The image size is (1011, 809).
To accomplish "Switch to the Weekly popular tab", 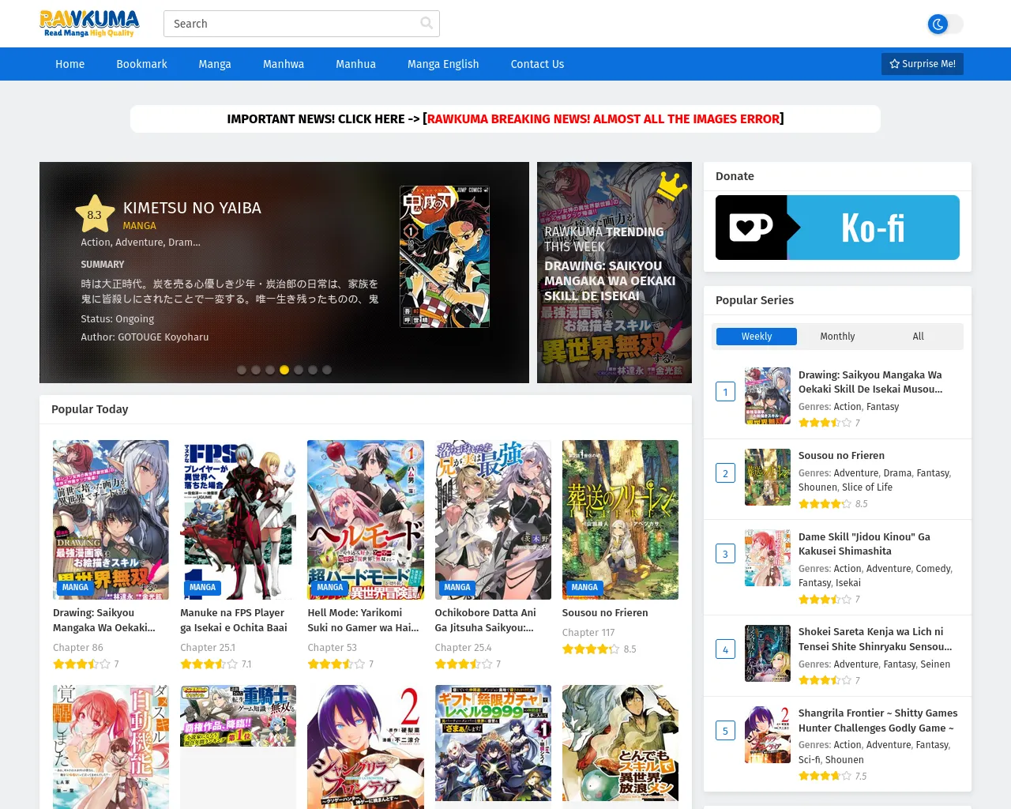I will coord(757,337).
